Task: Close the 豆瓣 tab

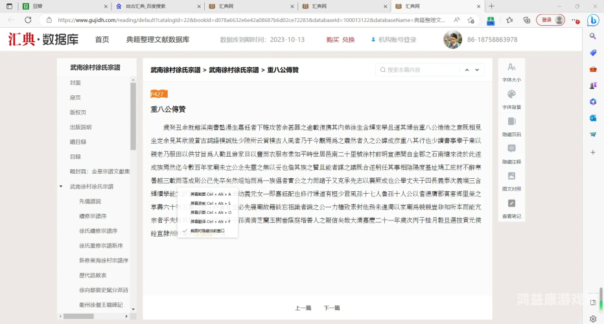Action: (x=106, y=6)
